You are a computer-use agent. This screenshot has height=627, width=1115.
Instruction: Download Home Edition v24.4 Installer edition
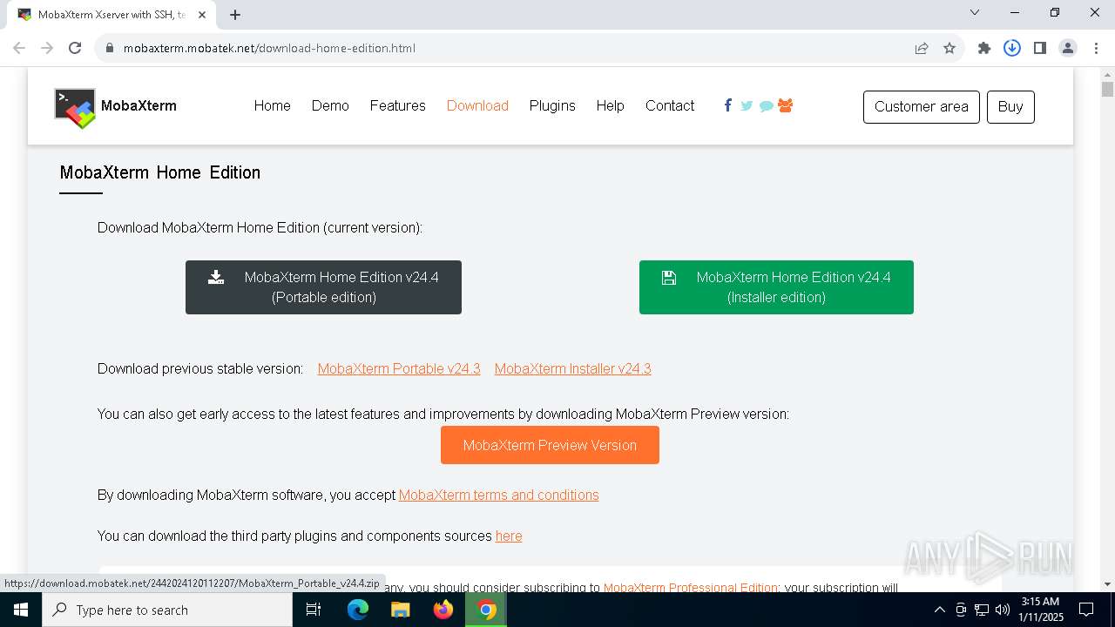click(776, 287)
